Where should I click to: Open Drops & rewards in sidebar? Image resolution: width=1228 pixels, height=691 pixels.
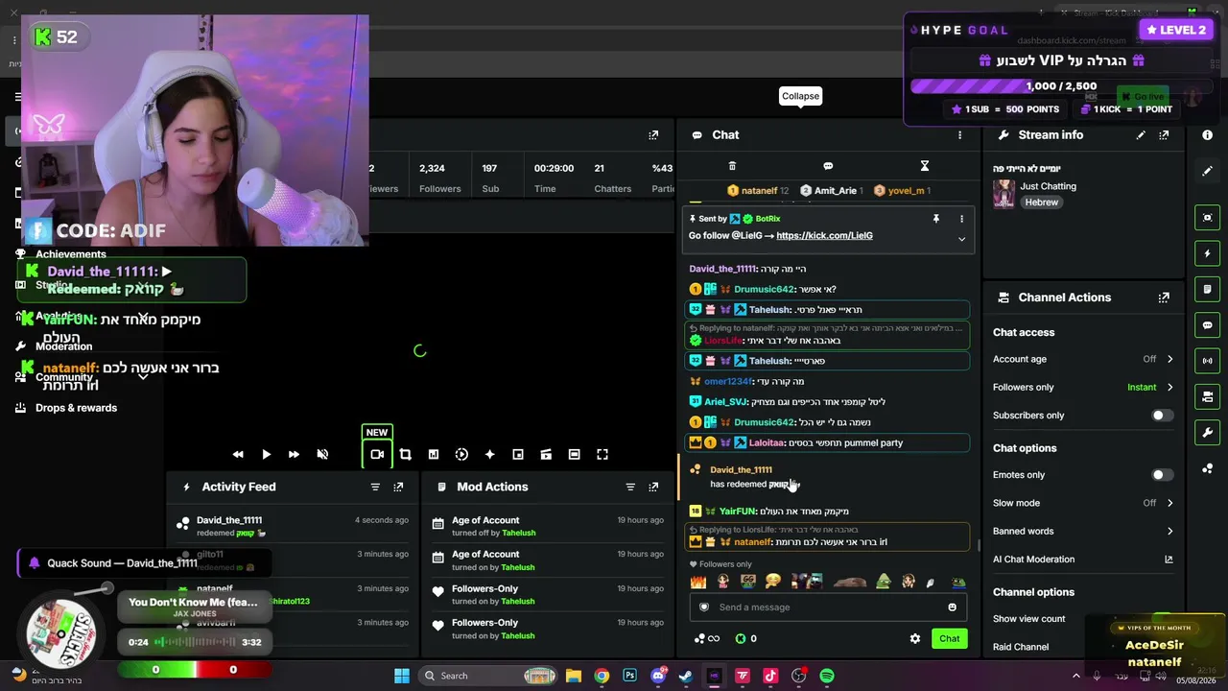coord(76,408)
